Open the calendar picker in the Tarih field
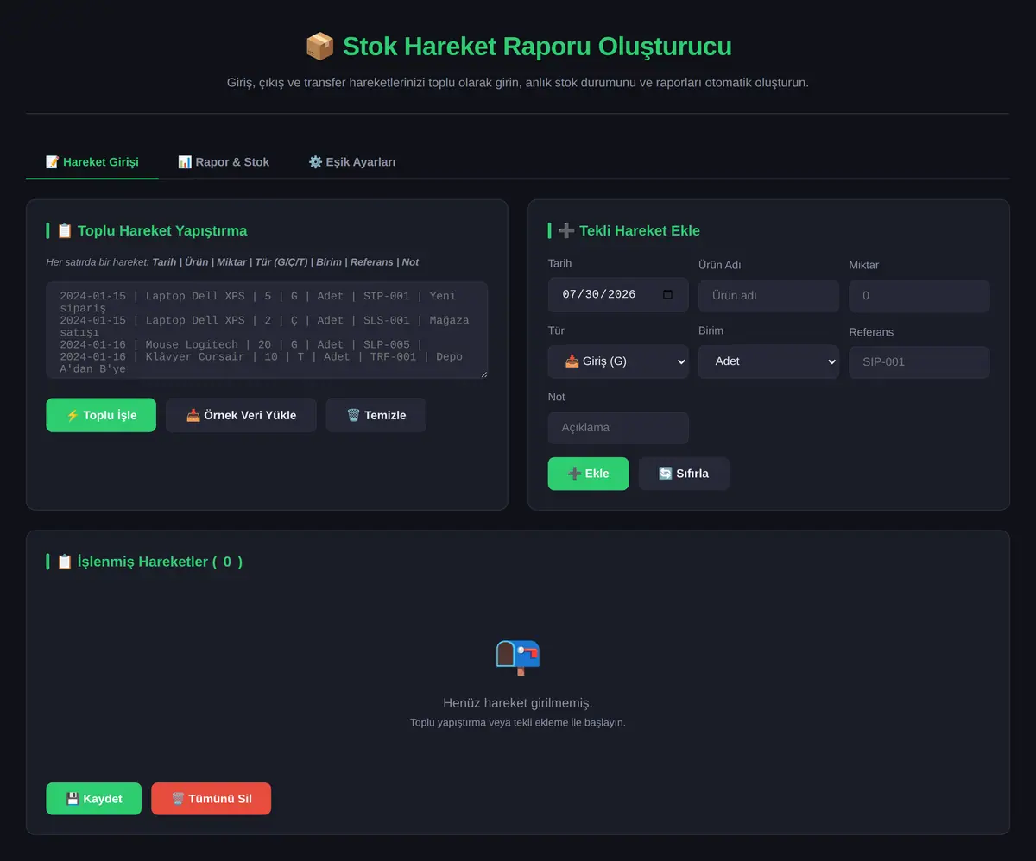Screen dimensions: 1036x861 click(667, 294)
